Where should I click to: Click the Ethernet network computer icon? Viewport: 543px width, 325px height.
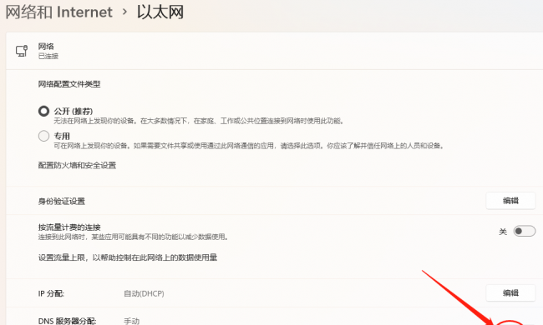pos(22,51)
